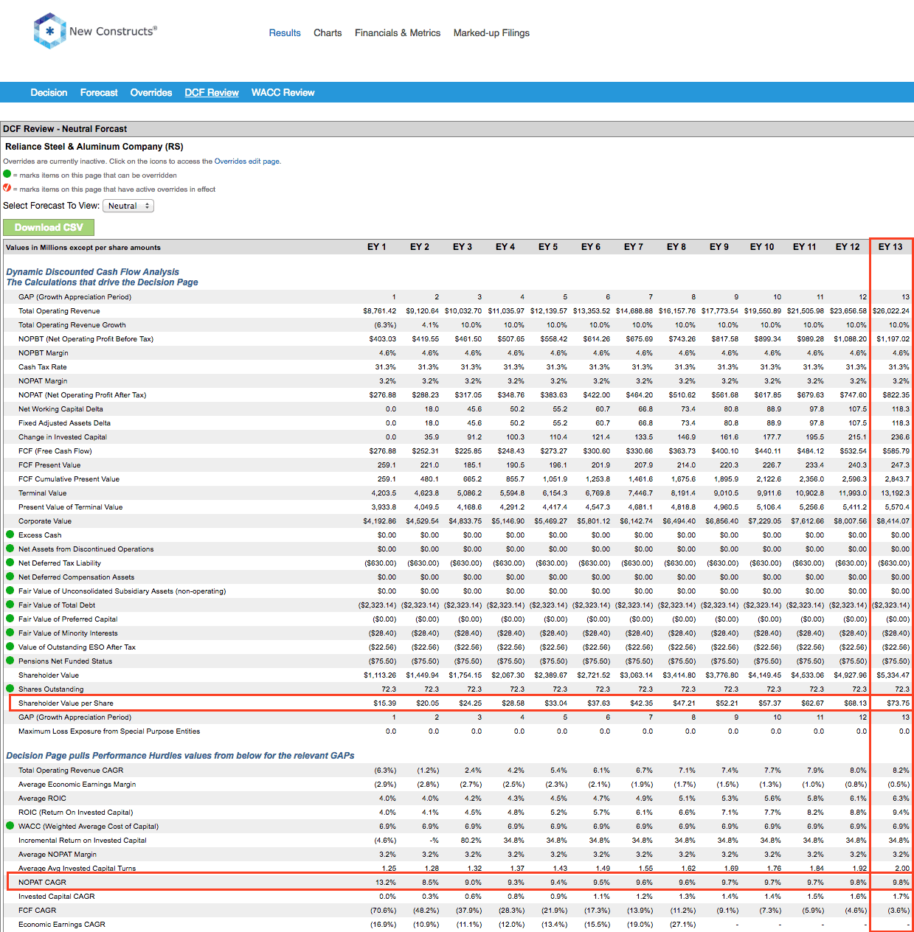Screen dimensions: 914x932
Task: Click the Net Working Capital Delta label
Action: pos(60,409)
